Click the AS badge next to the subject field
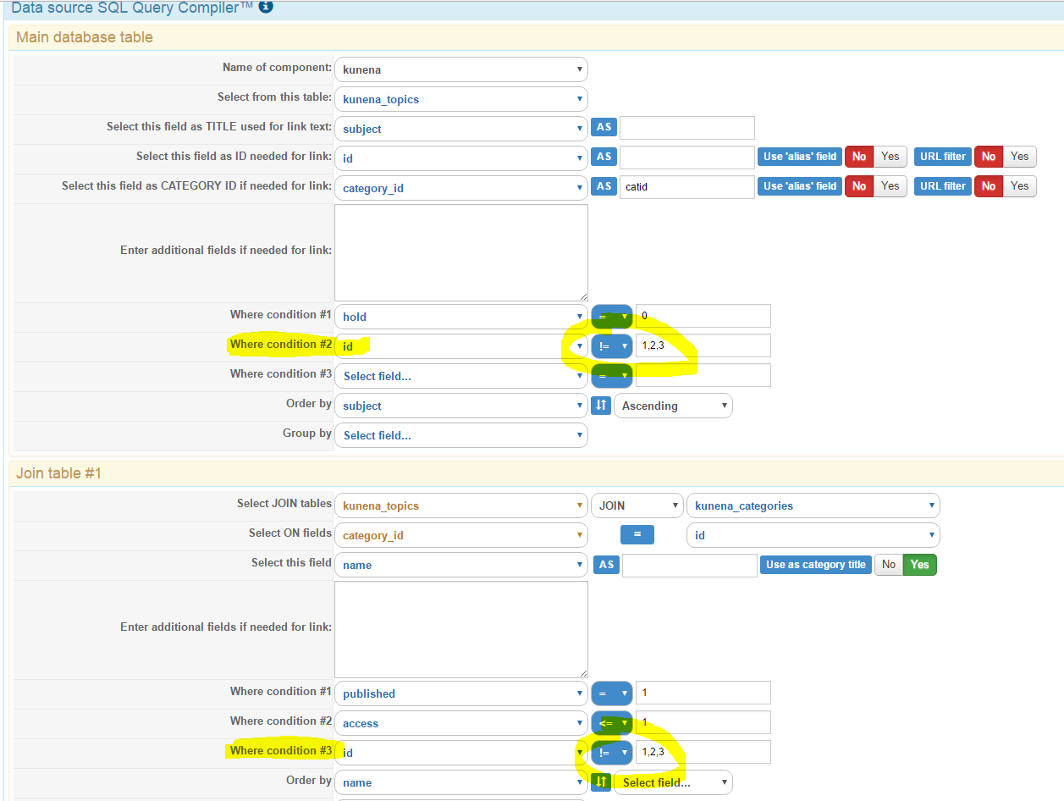The image size is (1064, 801). coord(604,128)
